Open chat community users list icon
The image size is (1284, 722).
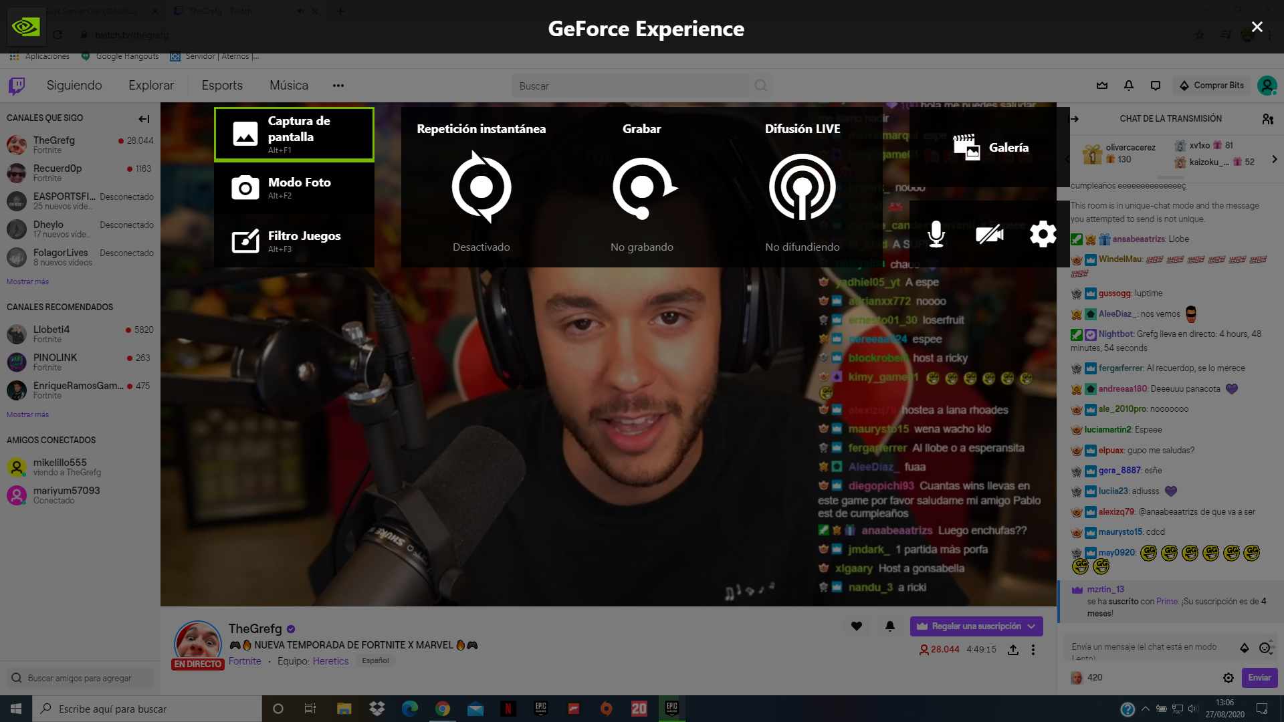(1268, 119)
